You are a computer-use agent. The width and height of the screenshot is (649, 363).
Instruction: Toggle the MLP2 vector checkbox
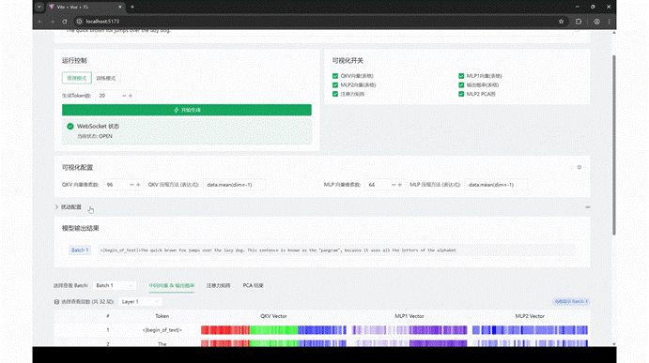click(x=335, y=85)
